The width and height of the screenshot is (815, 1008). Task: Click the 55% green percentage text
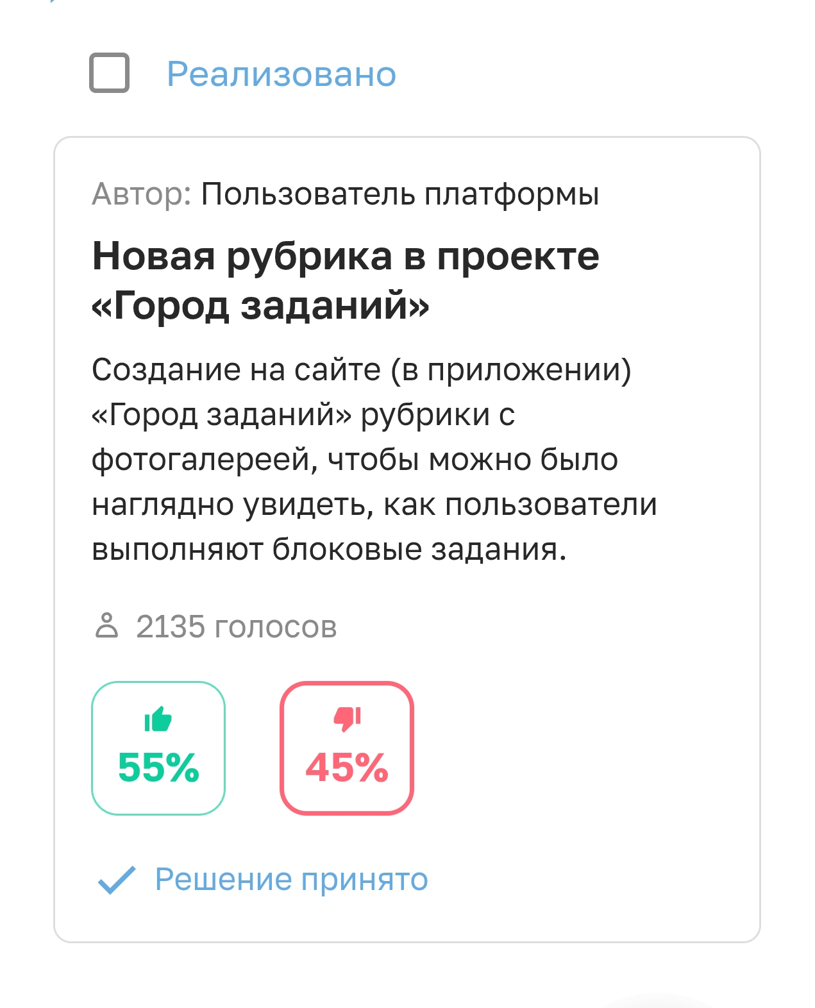[158, 768]
